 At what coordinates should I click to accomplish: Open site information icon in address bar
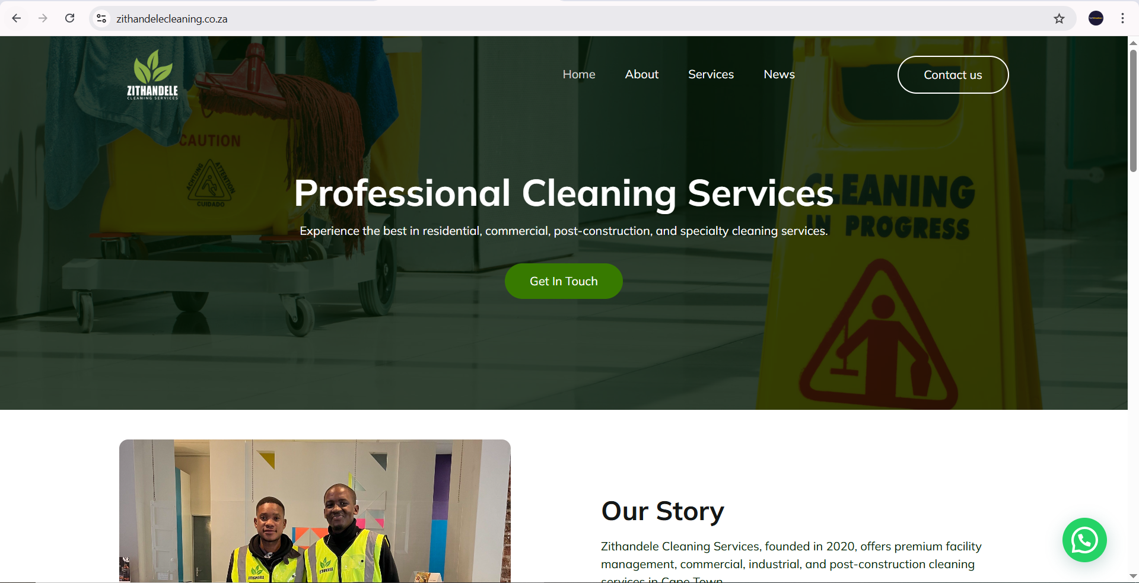(101, 19)
